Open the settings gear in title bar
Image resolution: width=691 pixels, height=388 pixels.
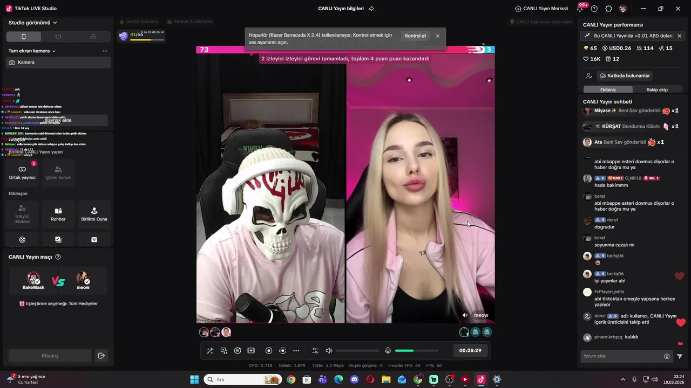point(608,9)
